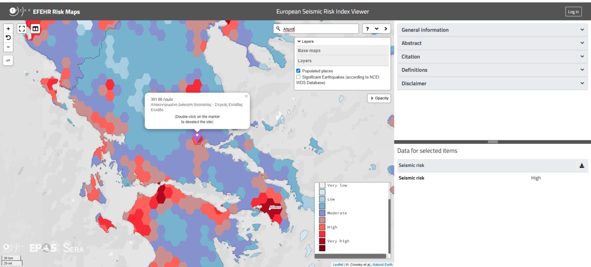Expand the General information section
This screenshot has height=267, width=591.
tap(492, 30)
